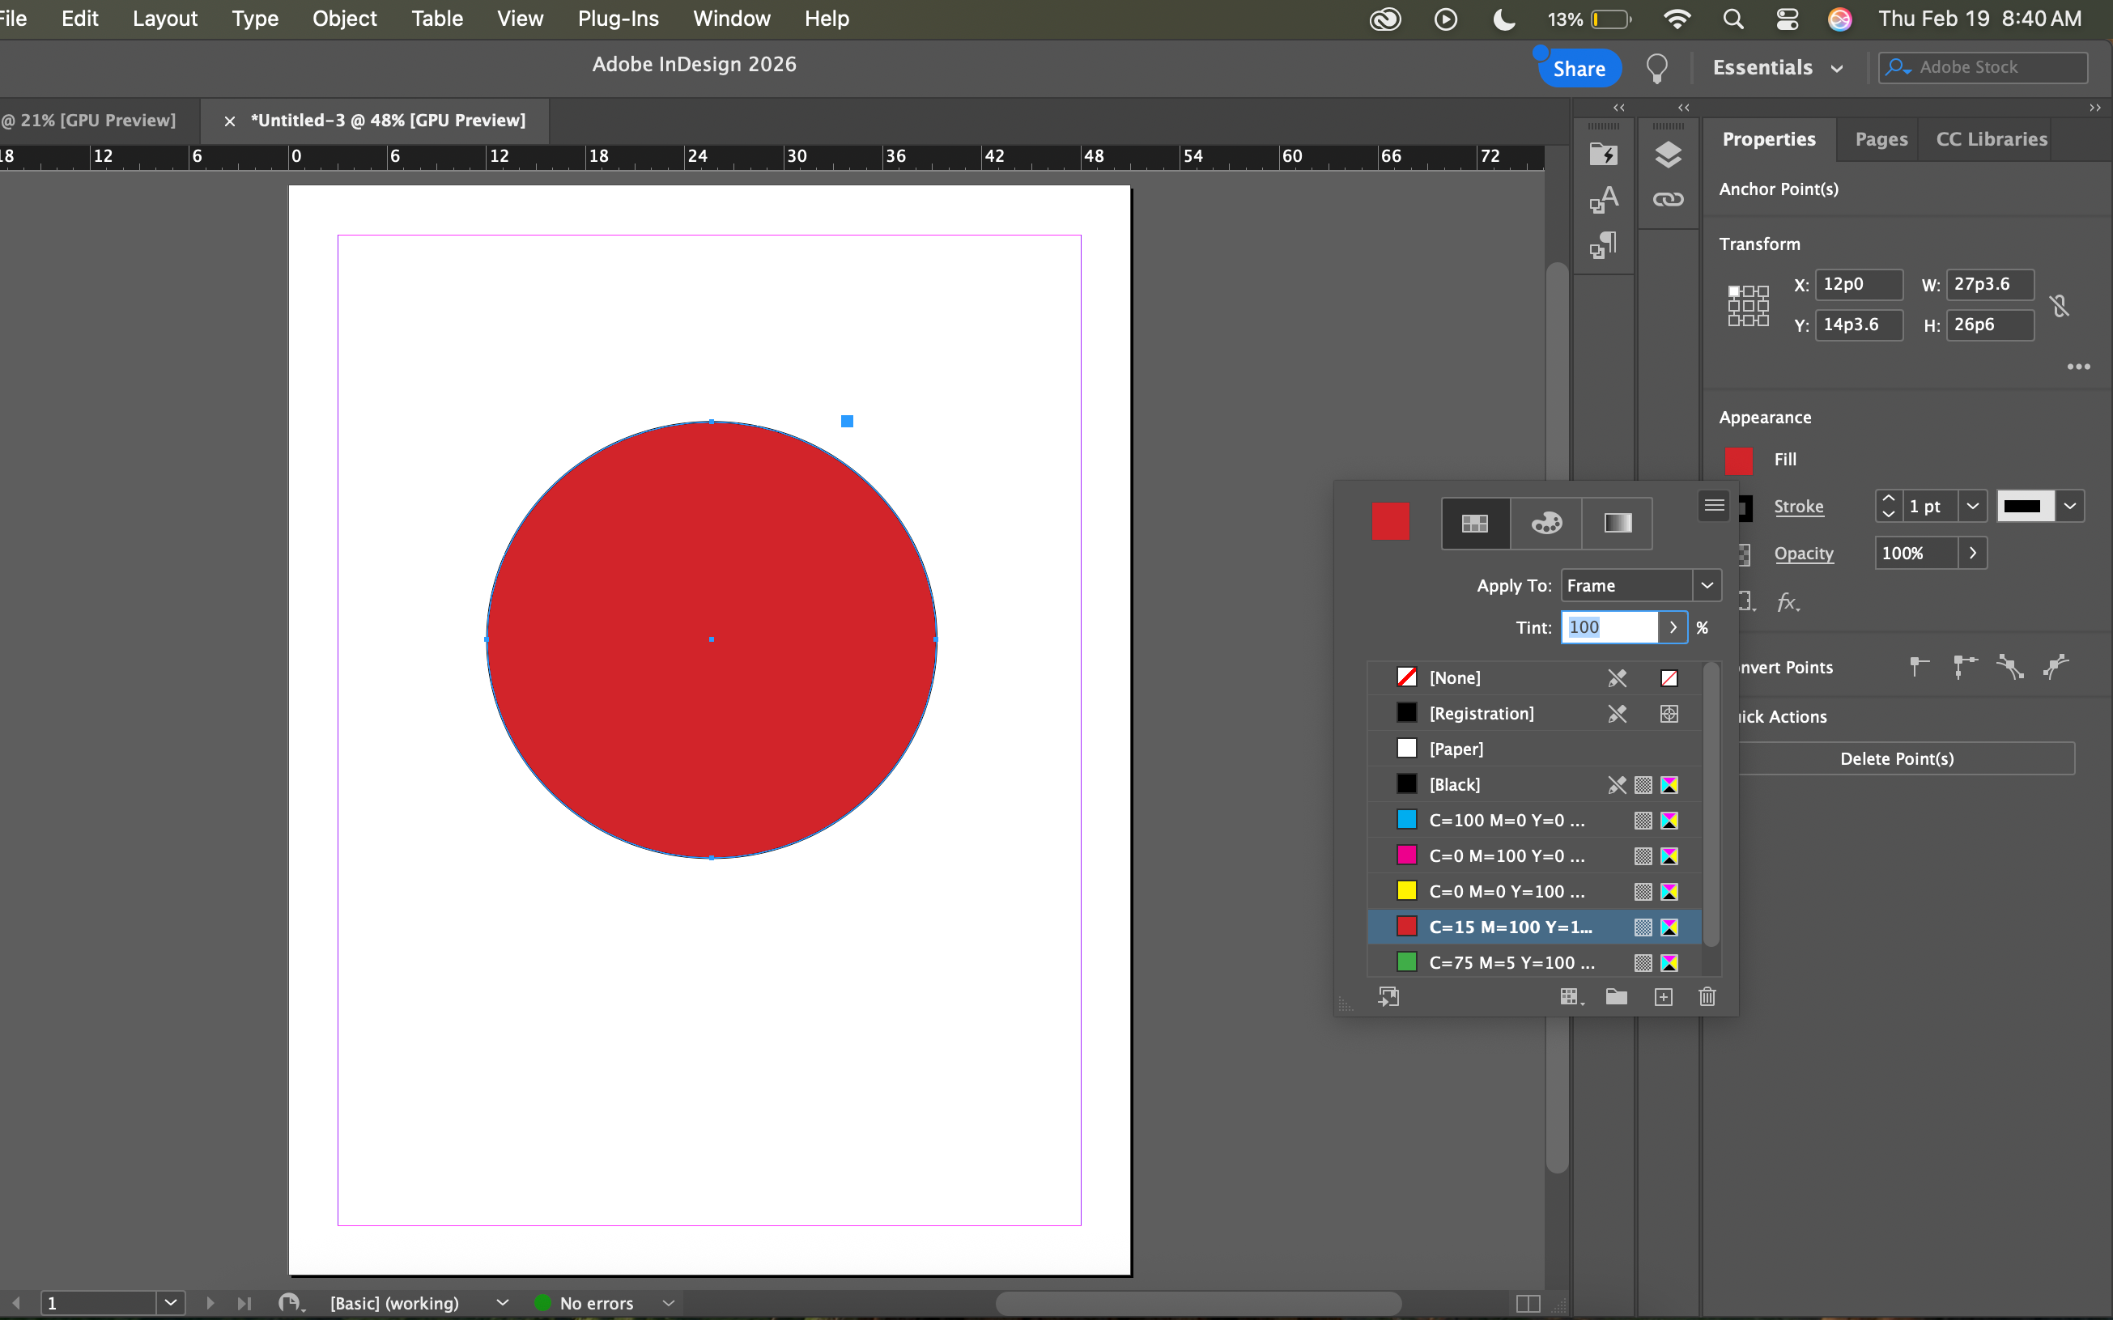Screen dimensions: 2113x1320
Task: Switch to the Pages tab
Action: 1881,140
